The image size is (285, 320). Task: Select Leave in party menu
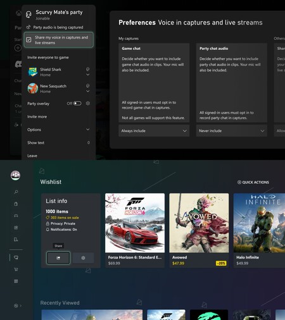32,156
